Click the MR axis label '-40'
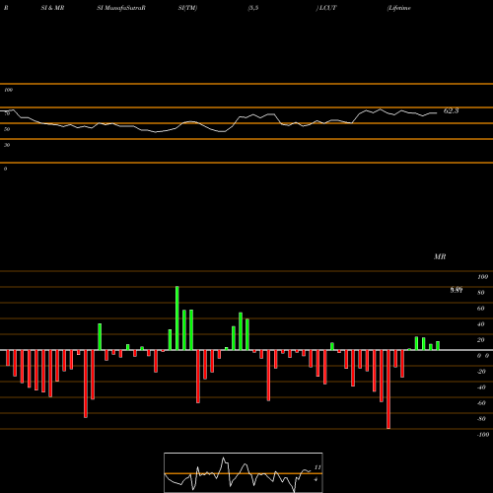 [481, 387]
